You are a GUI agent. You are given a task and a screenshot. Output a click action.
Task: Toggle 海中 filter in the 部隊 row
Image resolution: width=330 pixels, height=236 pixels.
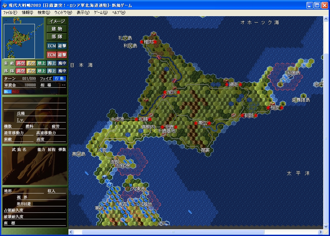[x=62, y=71]
